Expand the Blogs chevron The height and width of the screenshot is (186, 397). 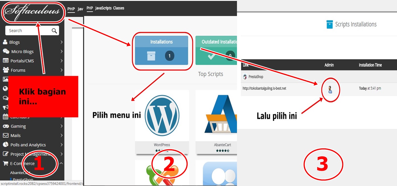61,42
